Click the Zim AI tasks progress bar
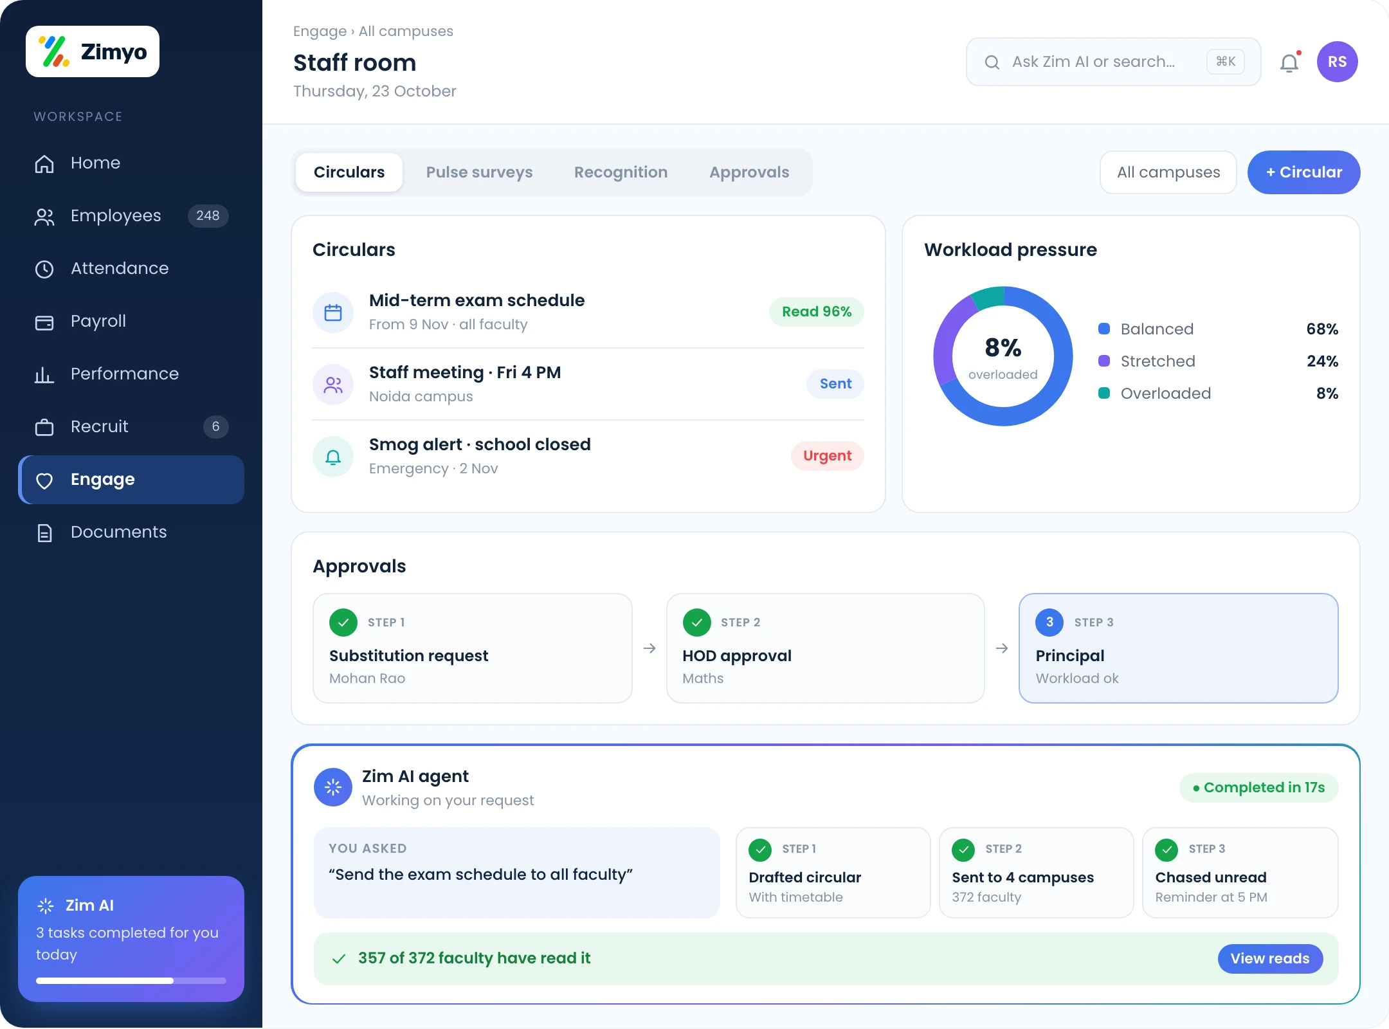The width and height of the screenshot is (1389, 1029). coord(131,981)
